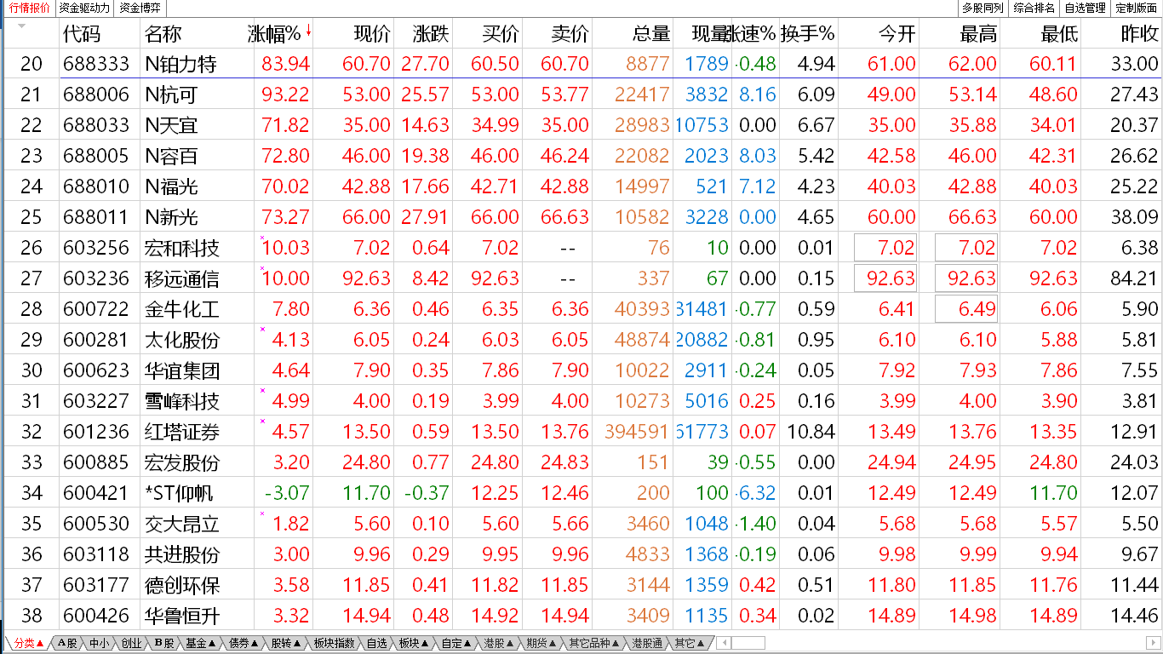The height and width of the screenshot is (654, 1163).
Task: Select stock row N容百
Action: (x=581, y=156)
